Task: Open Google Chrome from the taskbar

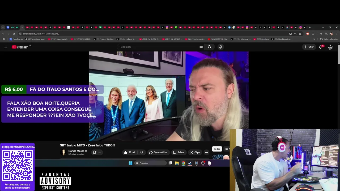Action: [x=183, y=163]
